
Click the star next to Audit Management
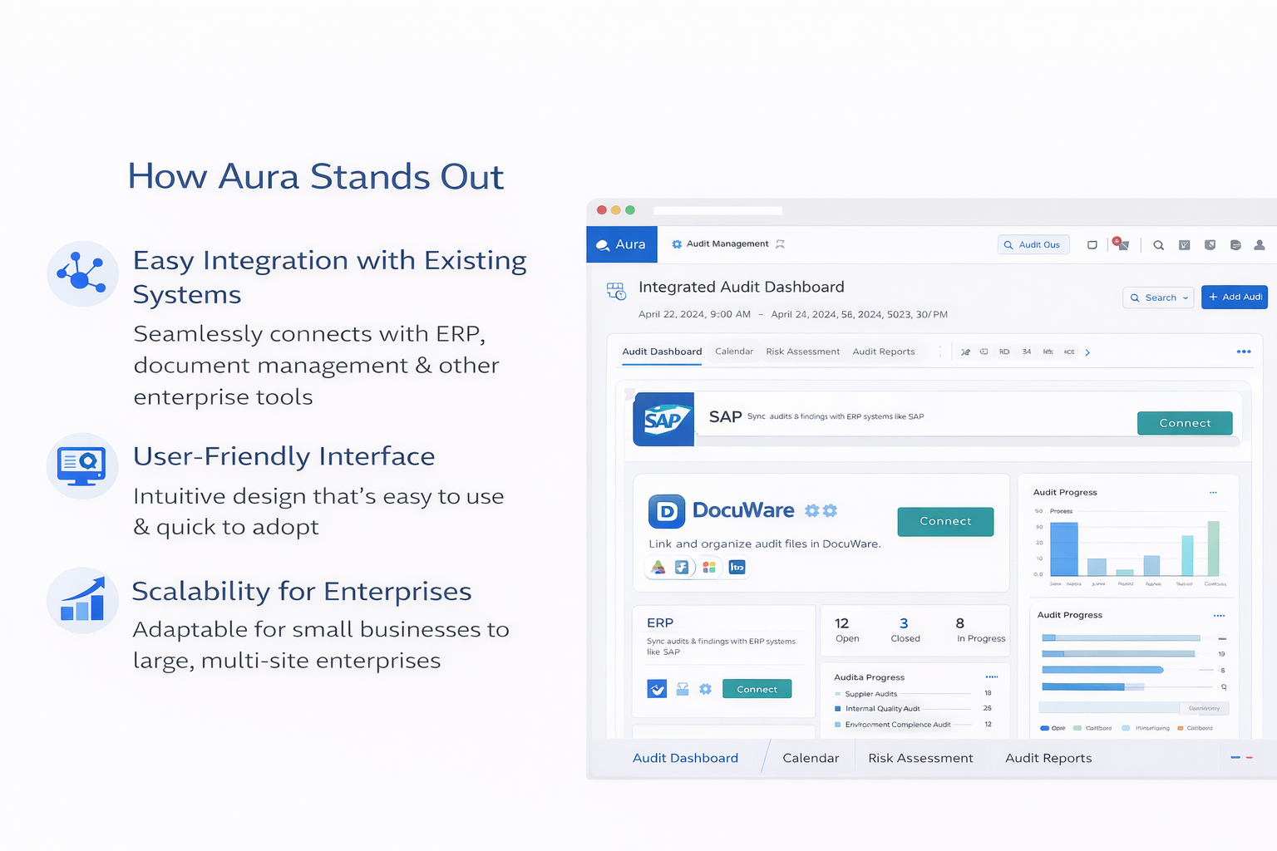click(780, 243)
